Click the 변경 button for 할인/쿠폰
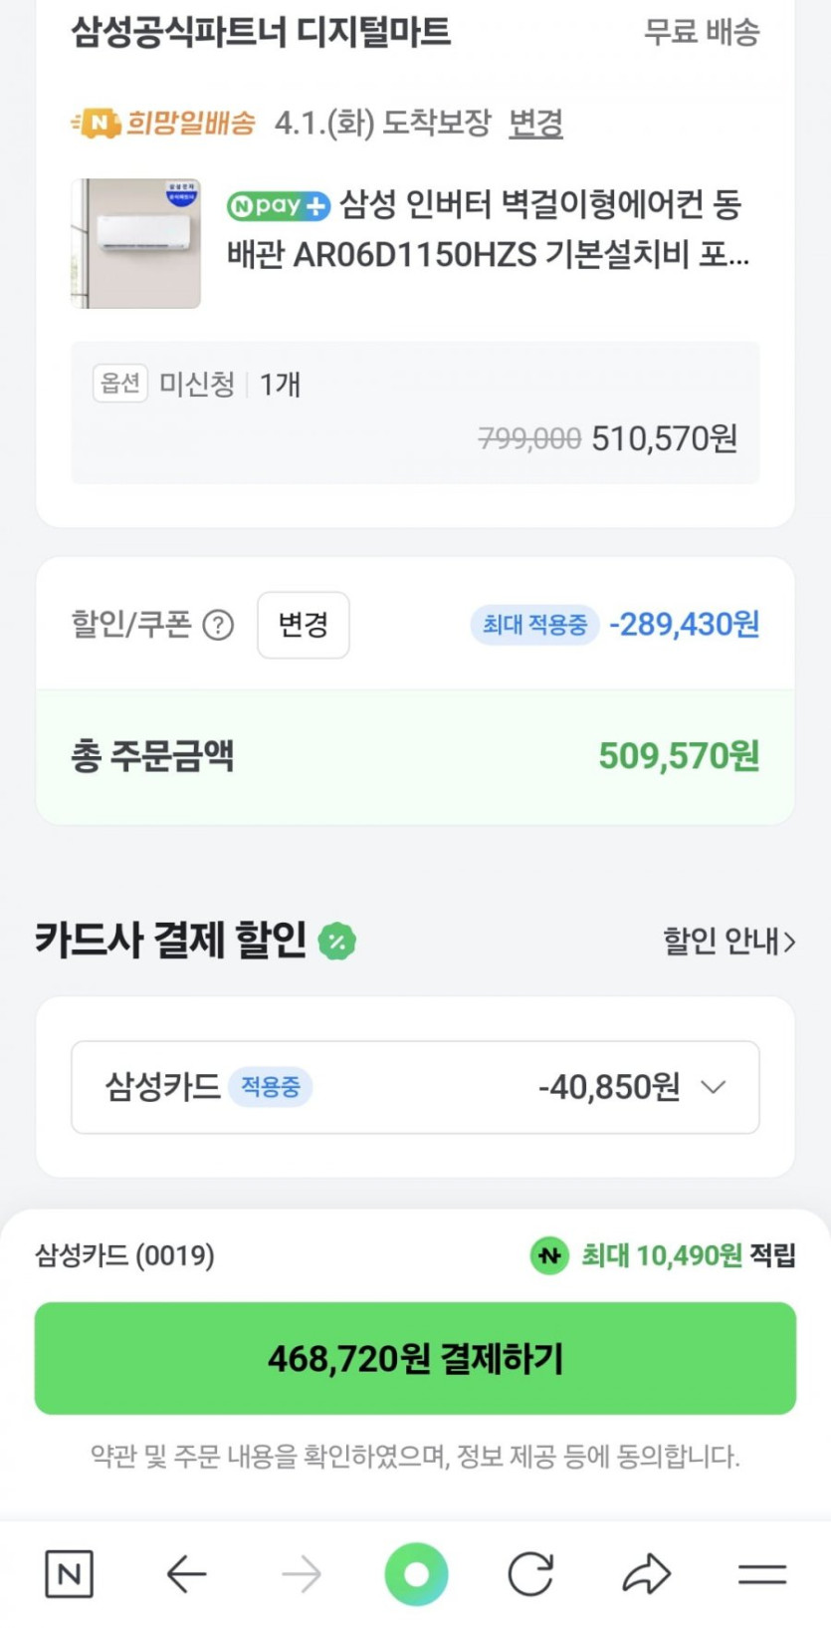Image resolution: width=831 pixels, height=1628 pixels. pyautogui.click(x=304, y=625)
